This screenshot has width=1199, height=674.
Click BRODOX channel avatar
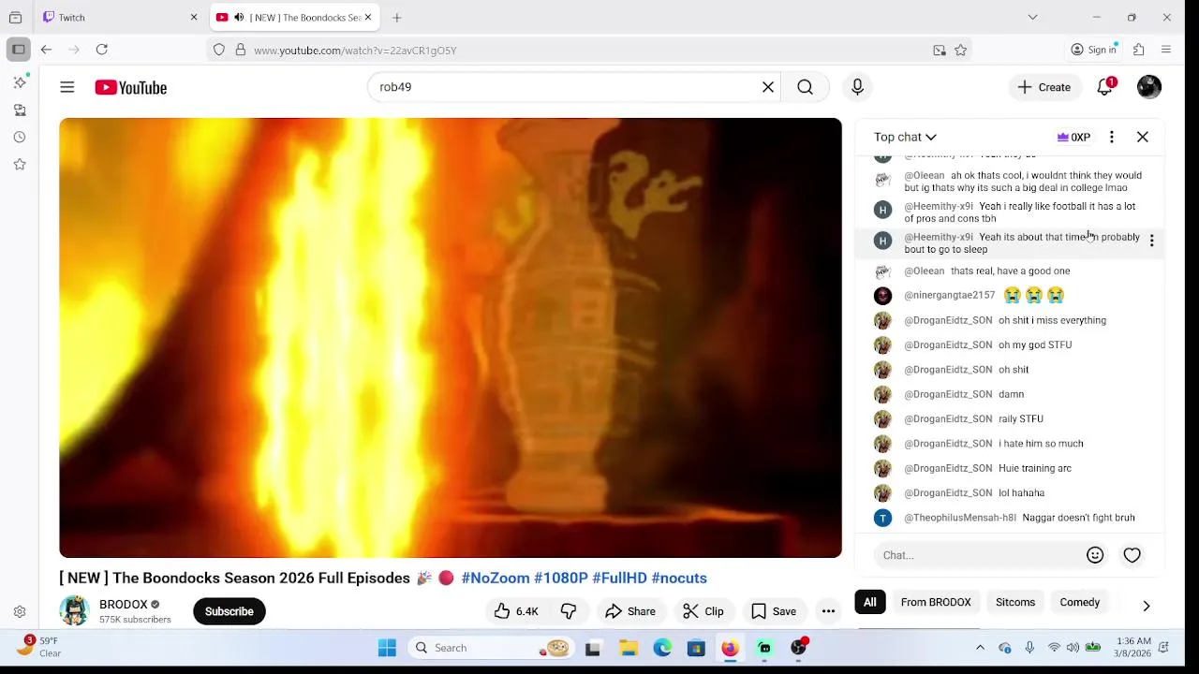coord(74,611)
